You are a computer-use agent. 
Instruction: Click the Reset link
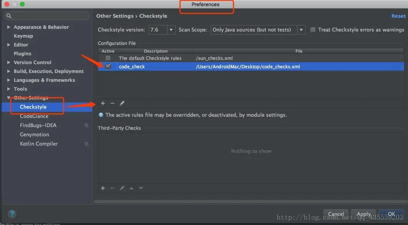[x=398, y=16]
